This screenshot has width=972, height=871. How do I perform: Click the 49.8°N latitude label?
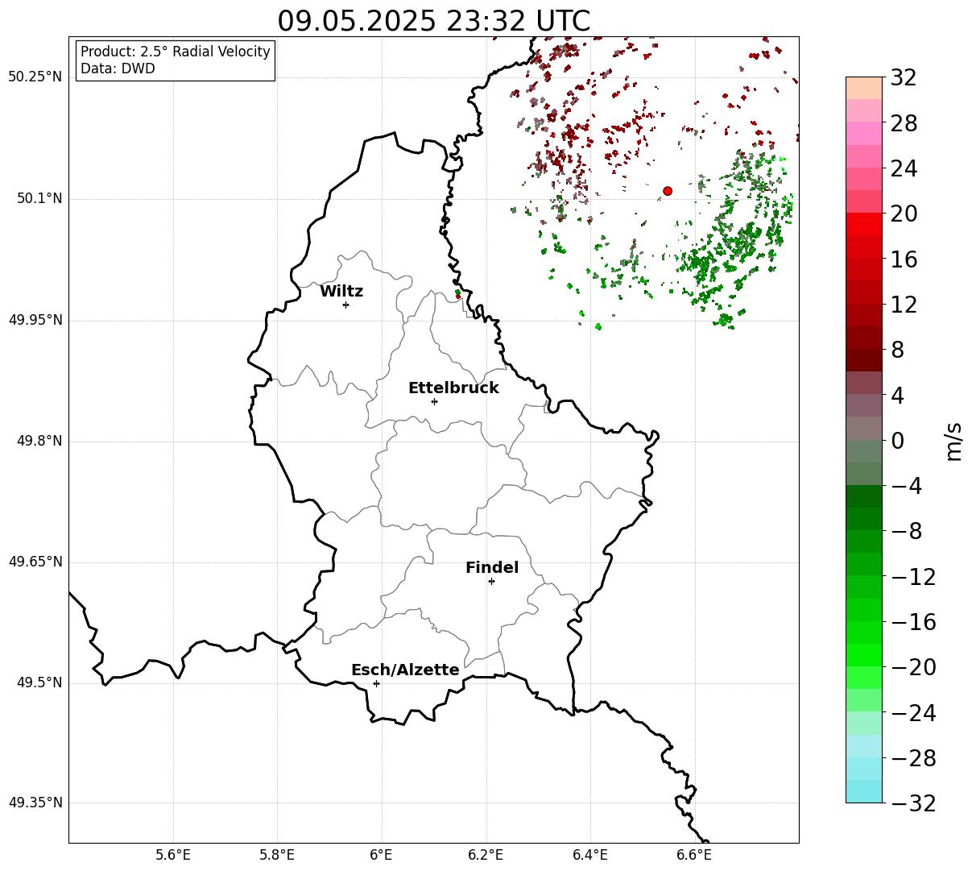point(39,441)
